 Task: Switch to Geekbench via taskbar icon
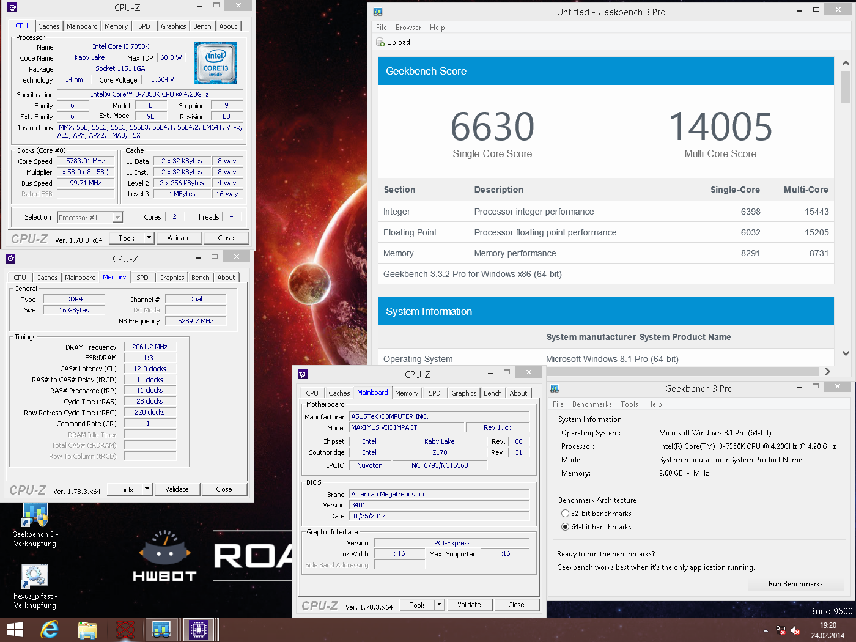(x=161, y=630)
